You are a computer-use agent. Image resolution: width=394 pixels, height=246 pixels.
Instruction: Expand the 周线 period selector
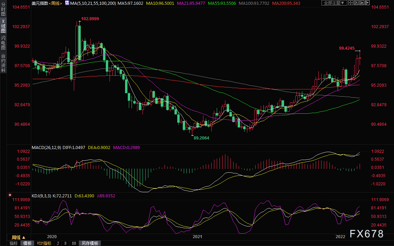[18, 237]
